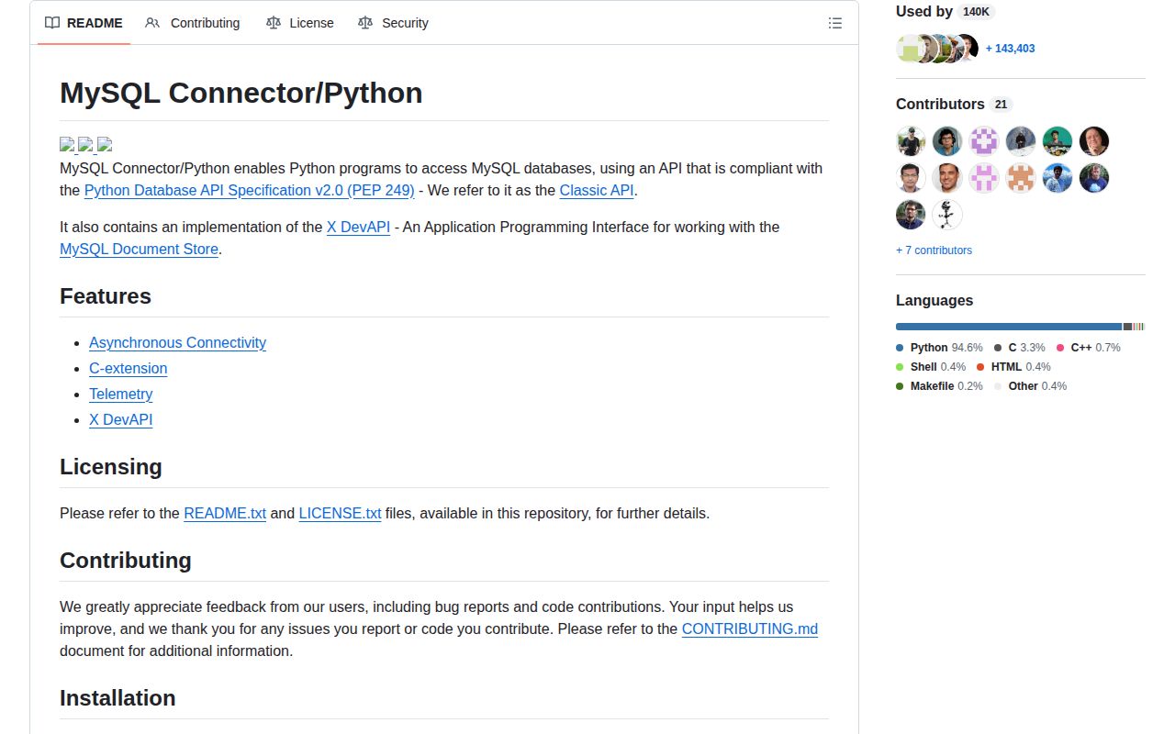Image resolution: width=1175 pixels, height=734 pixels.
Task: Open Asynchronous Connectivity in Features list
Action: pos(177,342)
